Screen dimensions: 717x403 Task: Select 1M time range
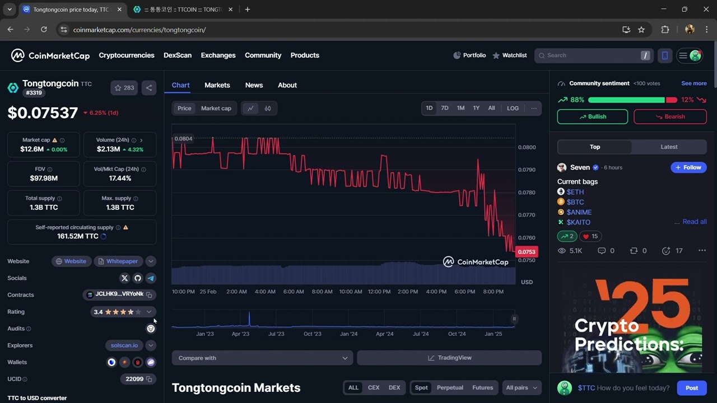pos(460,108)
